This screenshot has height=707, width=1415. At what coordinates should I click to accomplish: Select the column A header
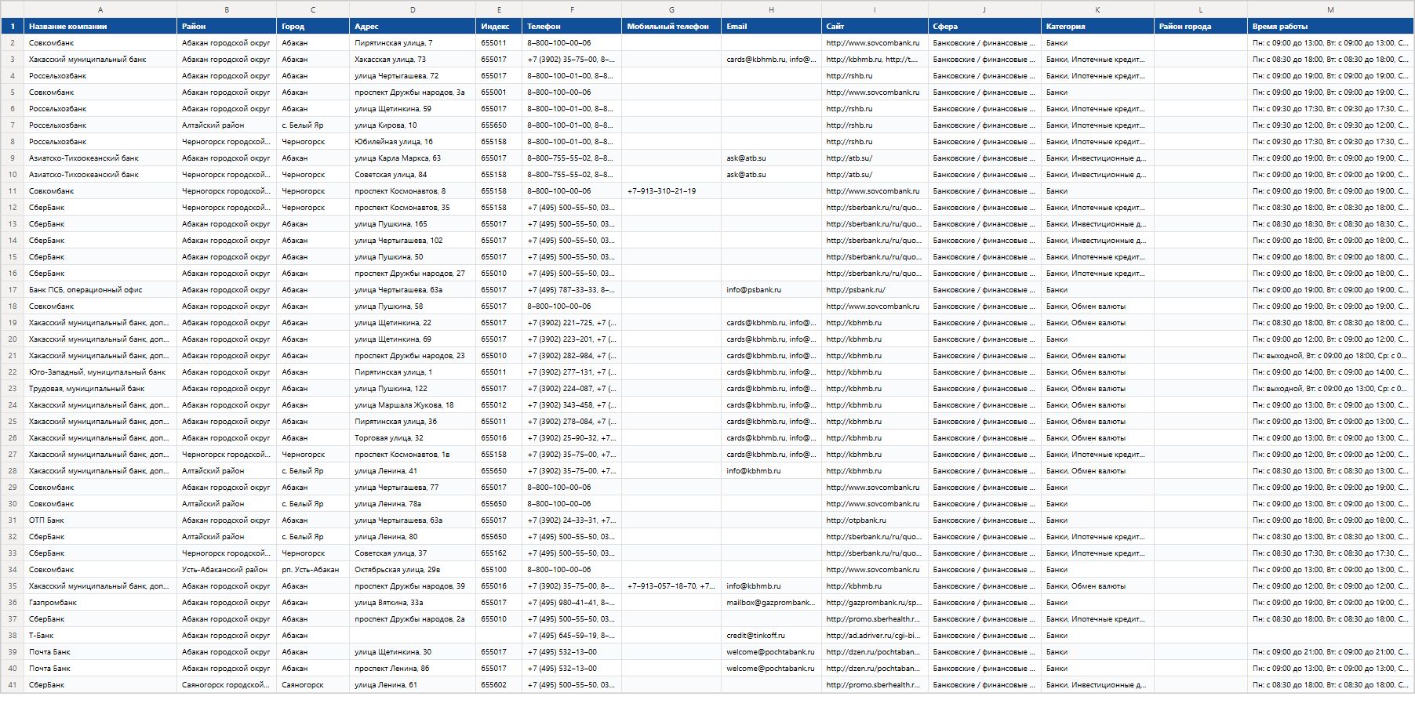pyautogui.click(x=100, y=9)
